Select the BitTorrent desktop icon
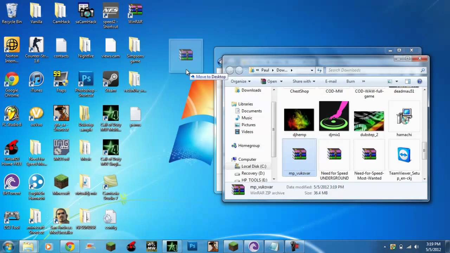This screenshot has height=253, width=450. (12, 185)
